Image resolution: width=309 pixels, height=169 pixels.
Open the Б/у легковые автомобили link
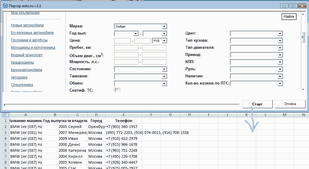(x=32, y=33)
